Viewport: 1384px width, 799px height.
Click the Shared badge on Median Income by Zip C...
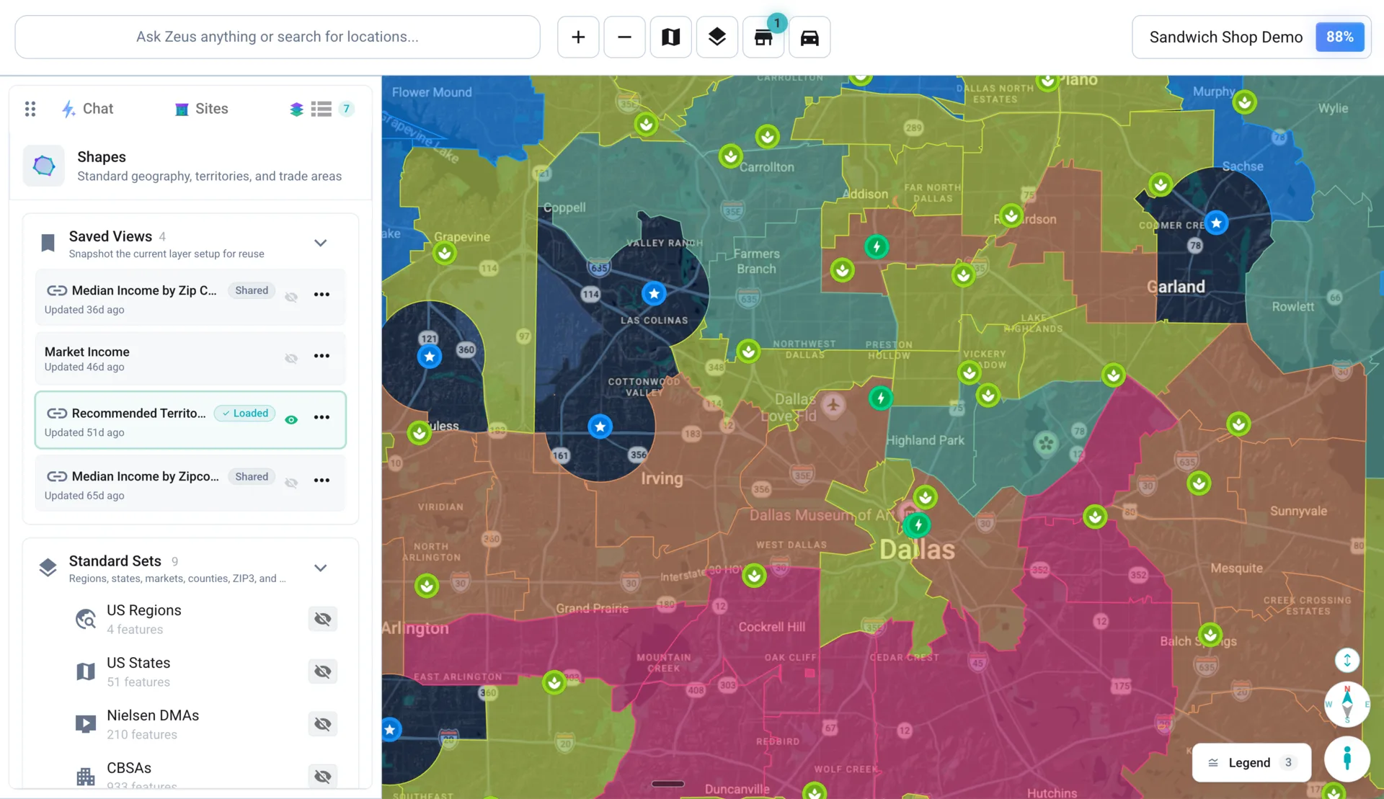252,290
